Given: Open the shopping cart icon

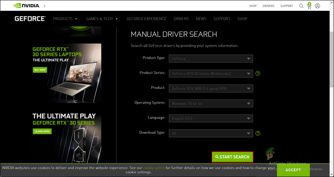Looking at the screenshot, I should 309,6.
